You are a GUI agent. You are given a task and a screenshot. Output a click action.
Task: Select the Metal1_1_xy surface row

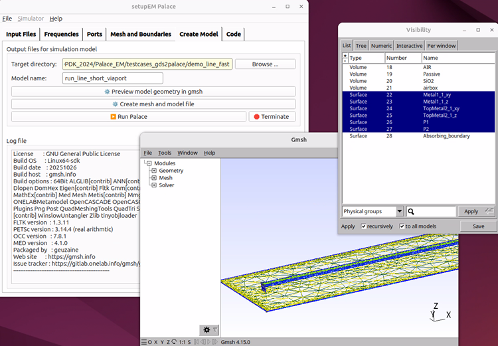[x=418, y=95]
